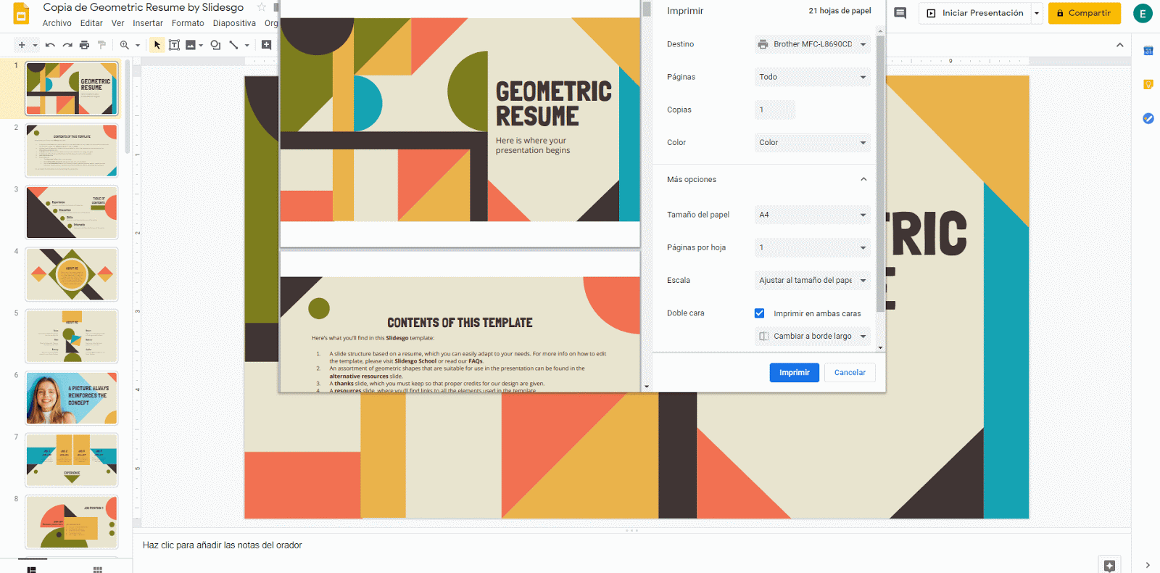This screenshot has height=573, width=1160.
Task: Redo the last action
Action: [x=67, y=45]
